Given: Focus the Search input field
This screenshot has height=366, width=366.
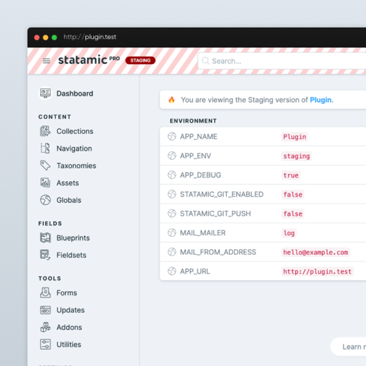Looking at the screenshot, I should click(282, 61).
